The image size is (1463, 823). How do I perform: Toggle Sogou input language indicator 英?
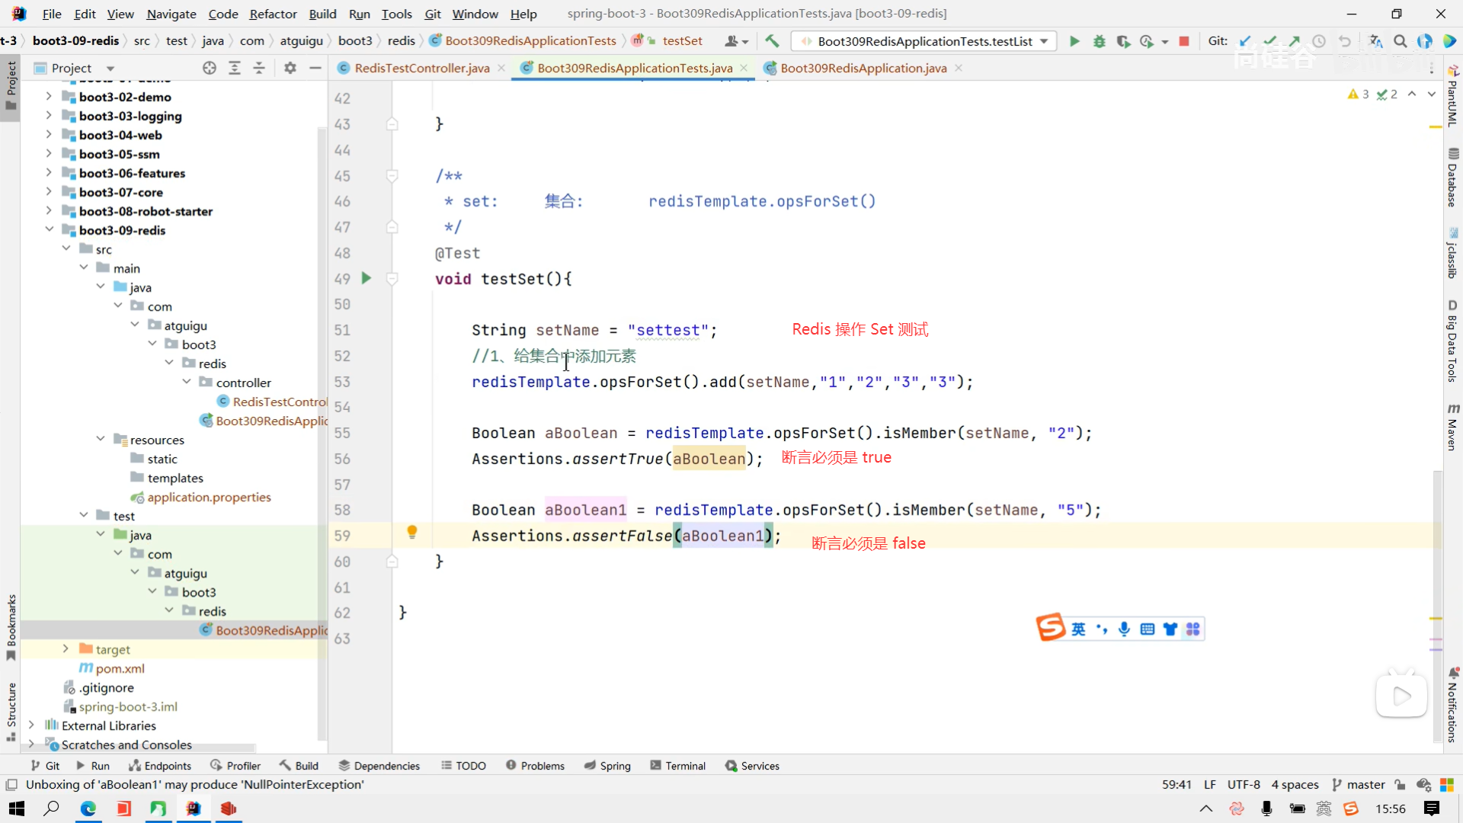click(1078, 629)
